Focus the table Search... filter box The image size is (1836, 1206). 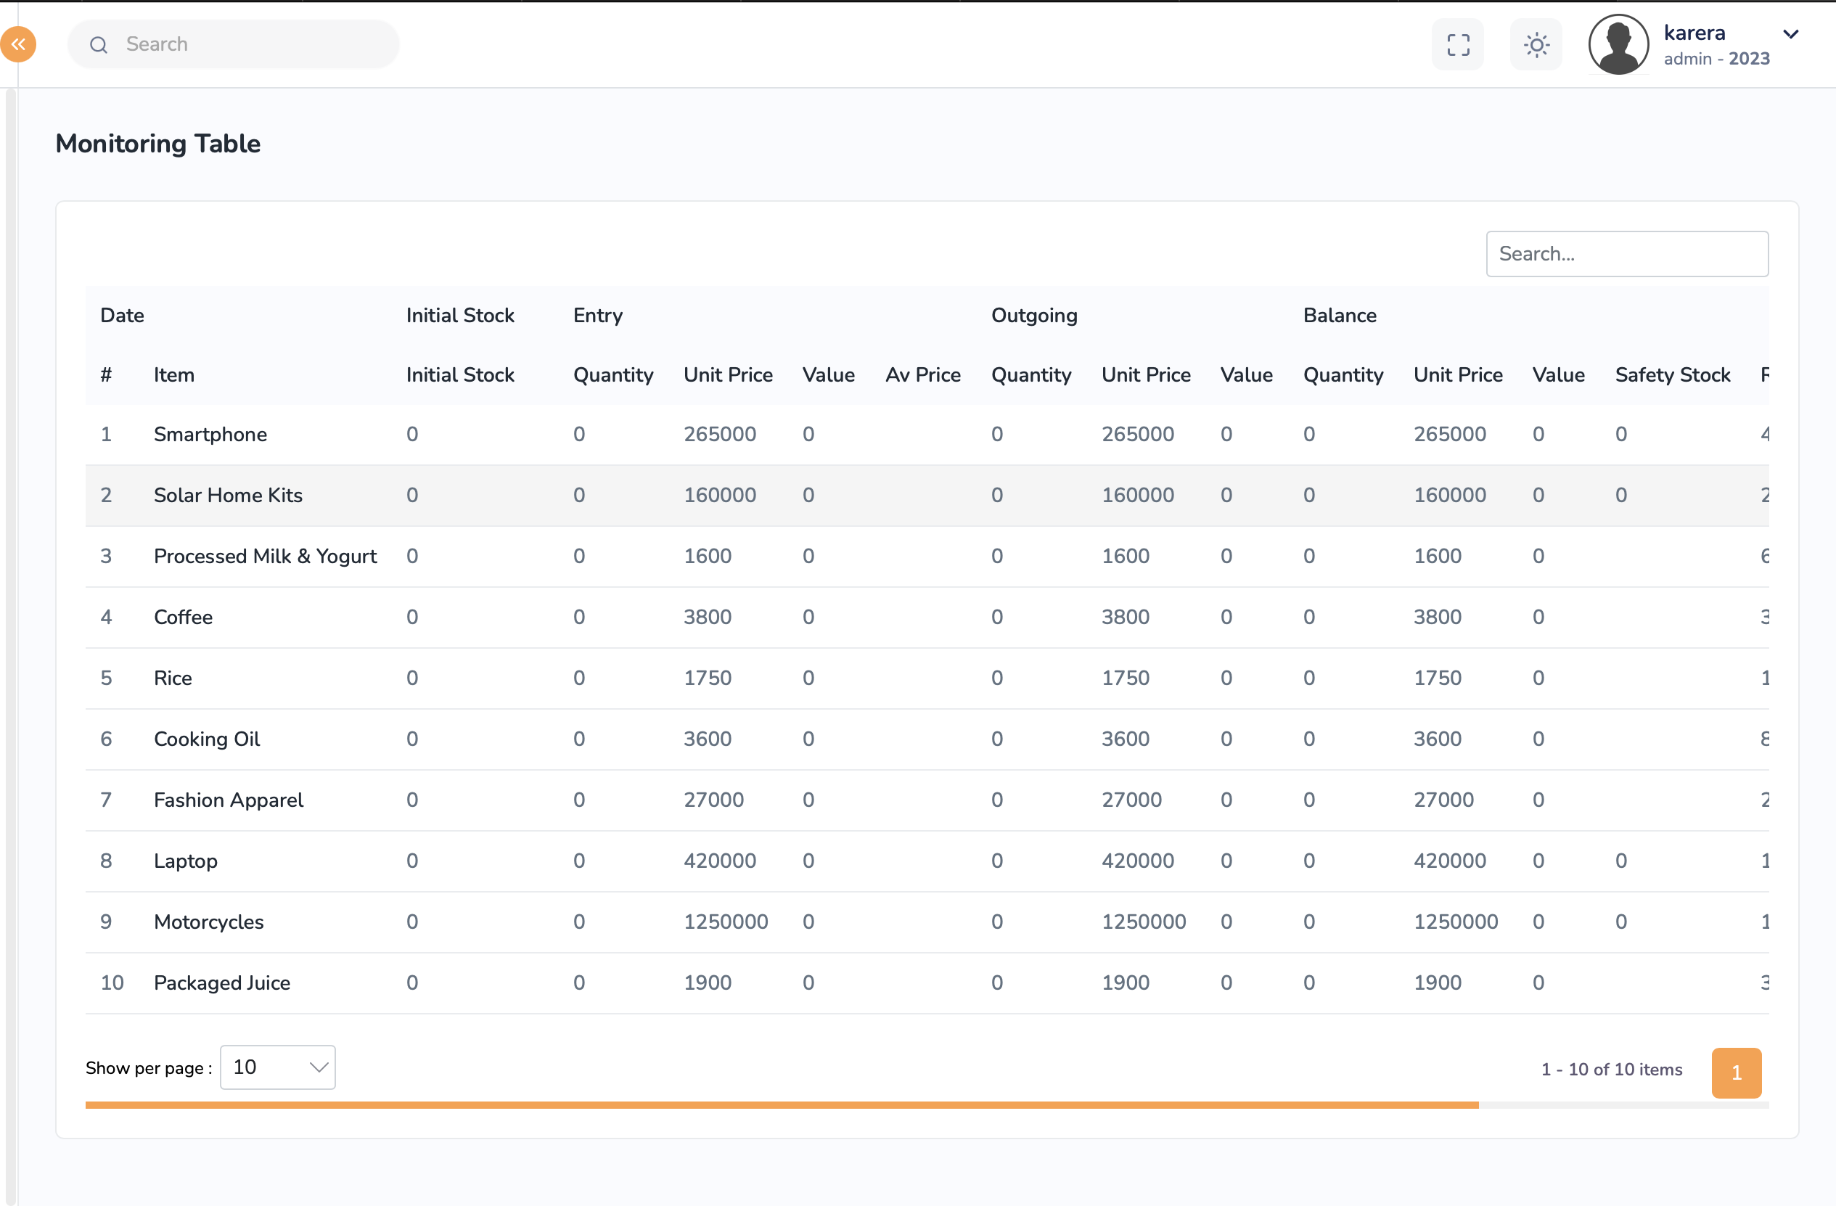point(1626,254)
